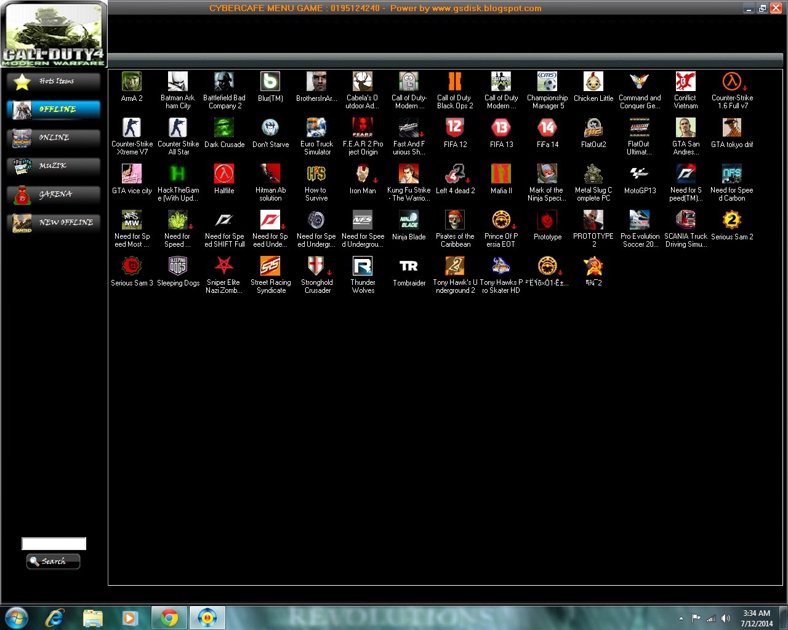Launch Halflife game icon
The width and height of the screenshot is (788, 630).
click(x=224, y=173)
